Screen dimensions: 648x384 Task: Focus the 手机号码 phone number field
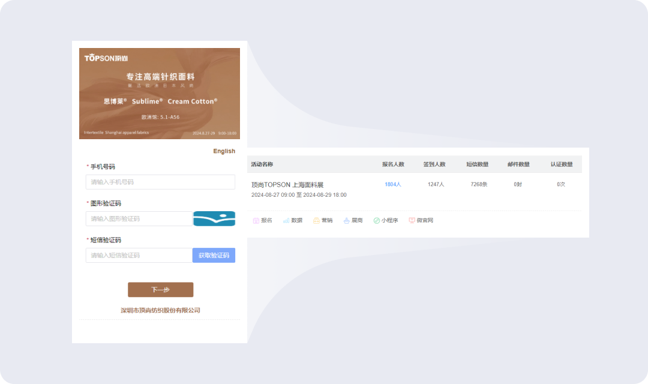coord(160,182)
